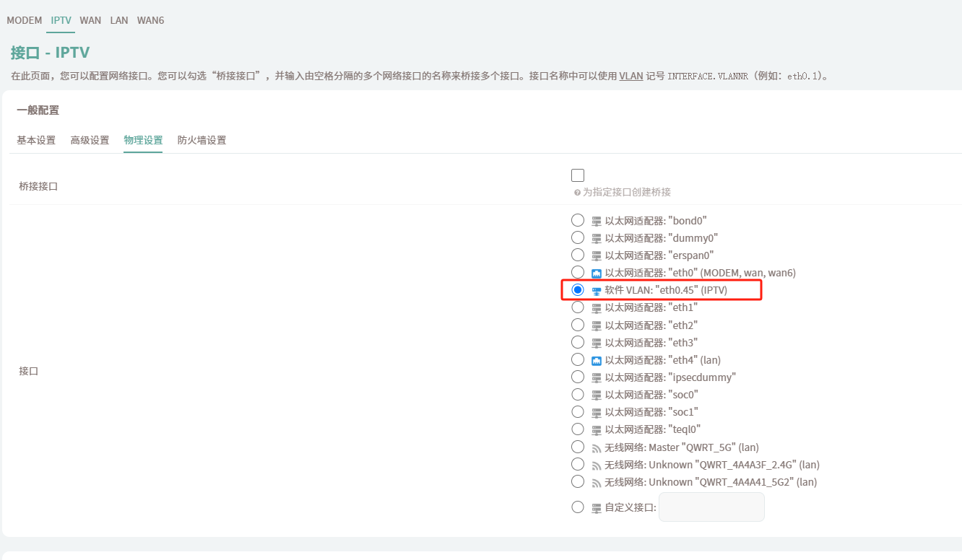Click the bond0 ethernet adapter icon

pyautogui.click(x=597, y=222)
